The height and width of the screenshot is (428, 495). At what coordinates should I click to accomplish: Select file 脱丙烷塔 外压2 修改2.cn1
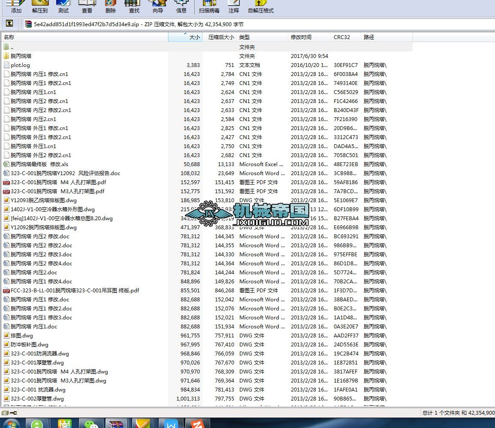point(41,155)
